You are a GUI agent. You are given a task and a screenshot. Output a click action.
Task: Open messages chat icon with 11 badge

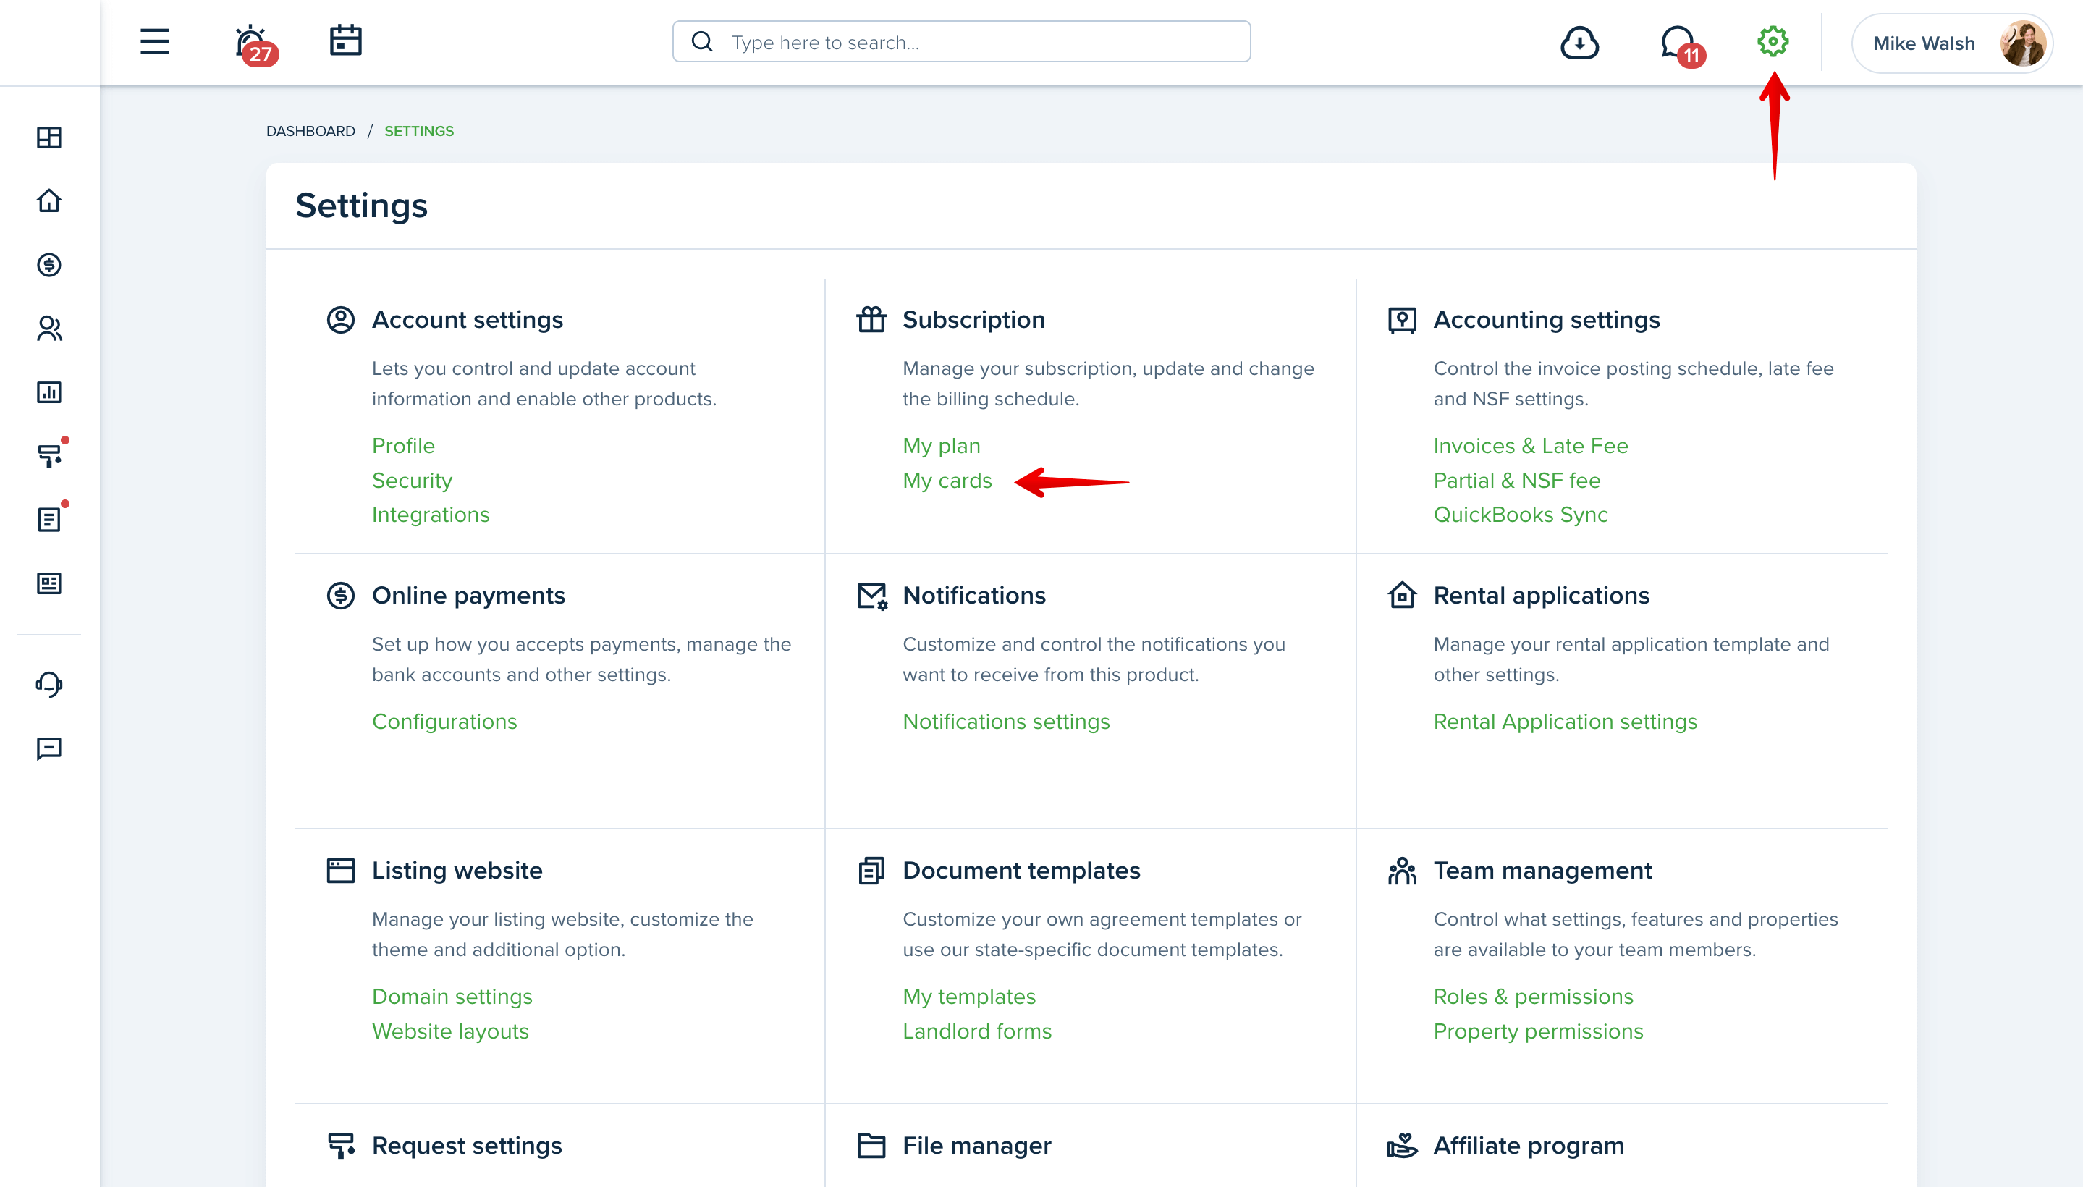pyautogui.click(x=1682, y=45)
